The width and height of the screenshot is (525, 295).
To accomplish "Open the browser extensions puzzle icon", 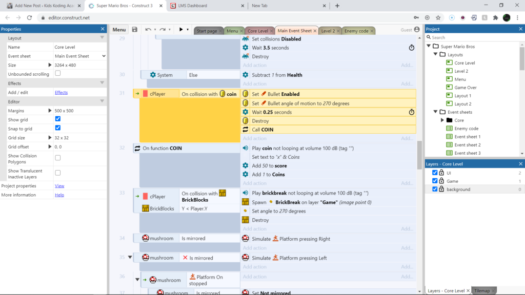I will tap(496, 18).
